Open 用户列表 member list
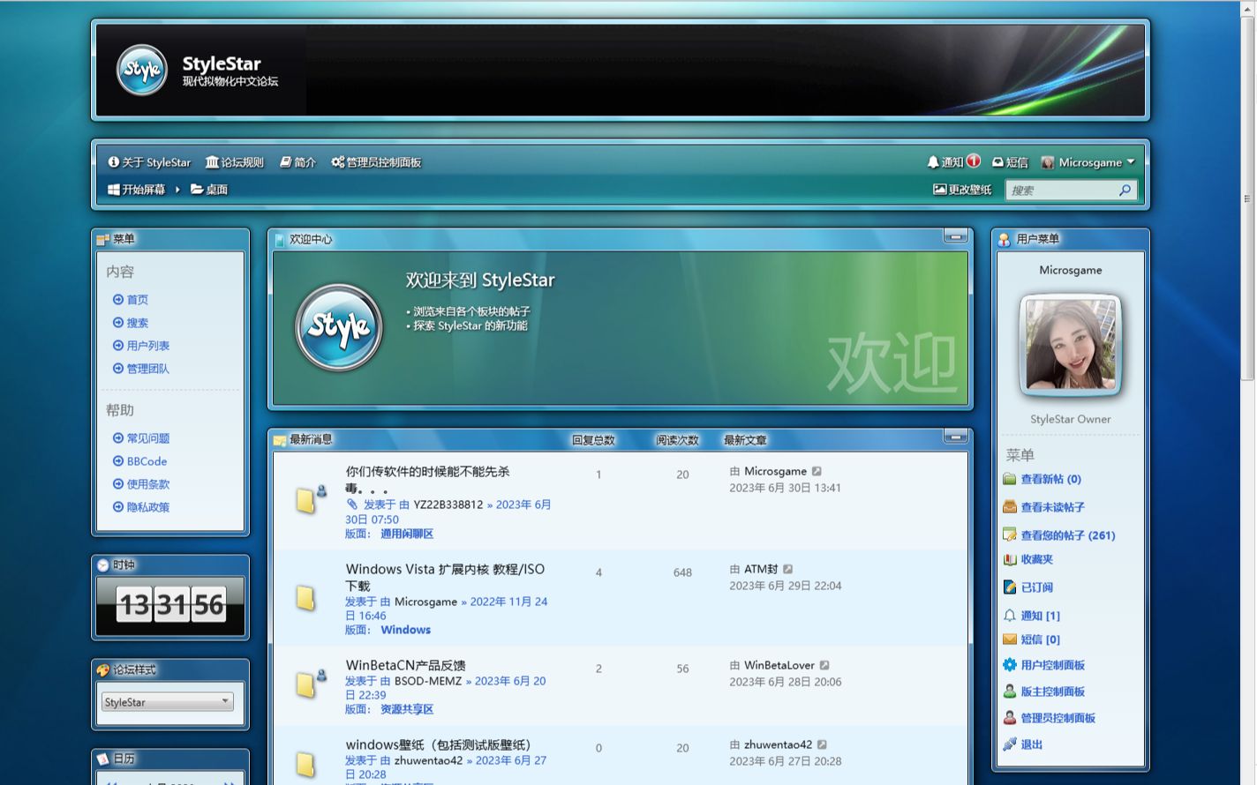This screenshot has width=1257, height=785. point(141,346)
